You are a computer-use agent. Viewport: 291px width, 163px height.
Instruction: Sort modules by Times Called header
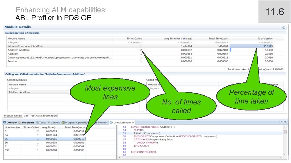[x=128, y=38]
